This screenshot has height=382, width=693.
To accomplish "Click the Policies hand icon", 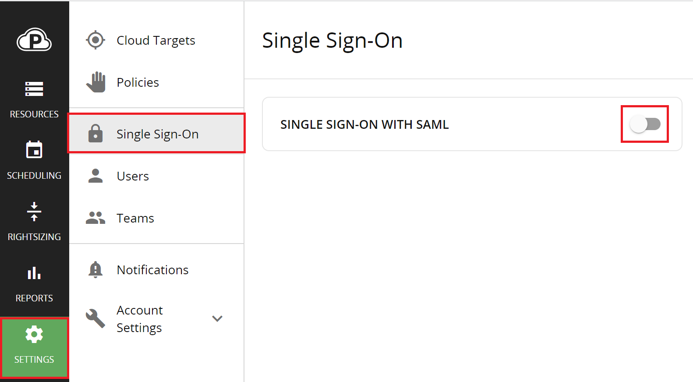I will (x=96, y=82).
